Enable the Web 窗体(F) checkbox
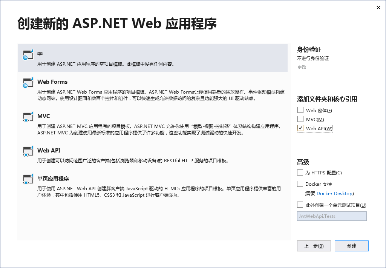 coord(300,110)
